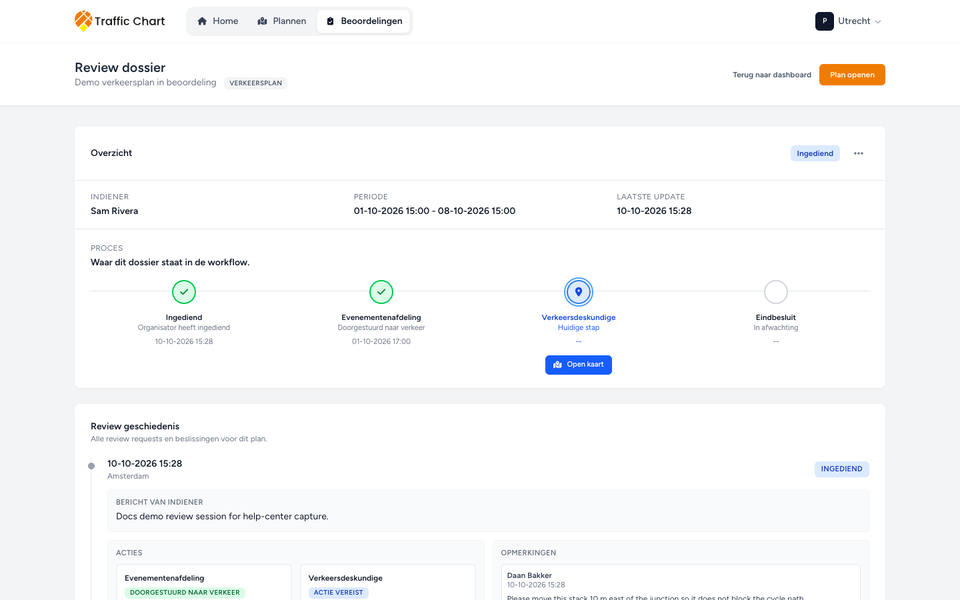Click the Eindbesluit step label
960x600 pixels.
pos(776,317)
